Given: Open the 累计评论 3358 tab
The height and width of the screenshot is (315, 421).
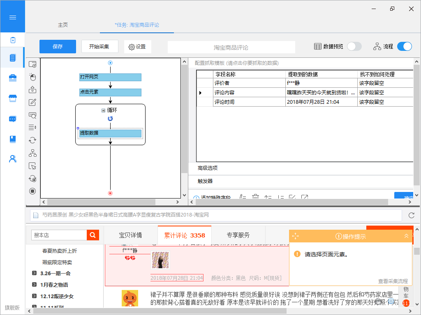Looking at the screenshot, I should (x=185, y=235).
